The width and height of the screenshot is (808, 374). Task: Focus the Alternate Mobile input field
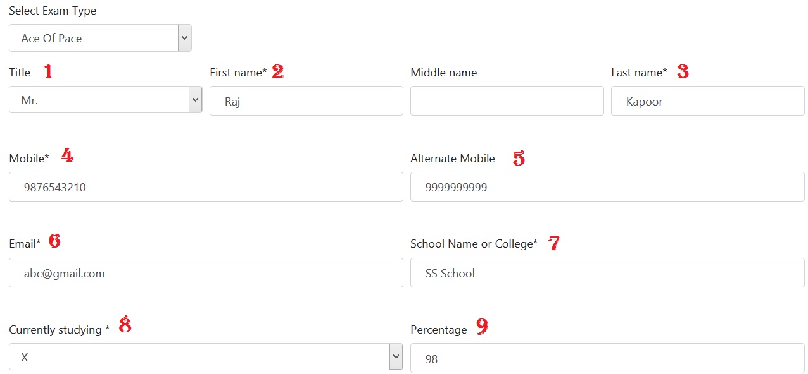pyautogui.click(x=607, y=187)
